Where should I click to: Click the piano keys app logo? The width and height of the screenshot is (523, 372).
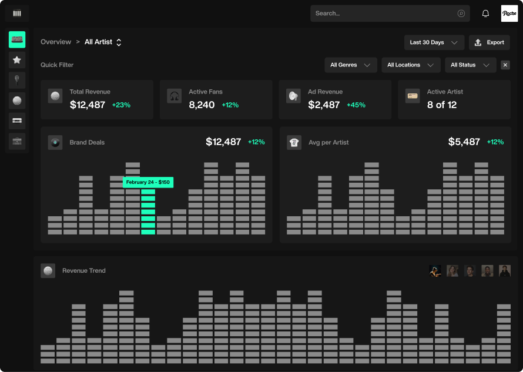17,14
